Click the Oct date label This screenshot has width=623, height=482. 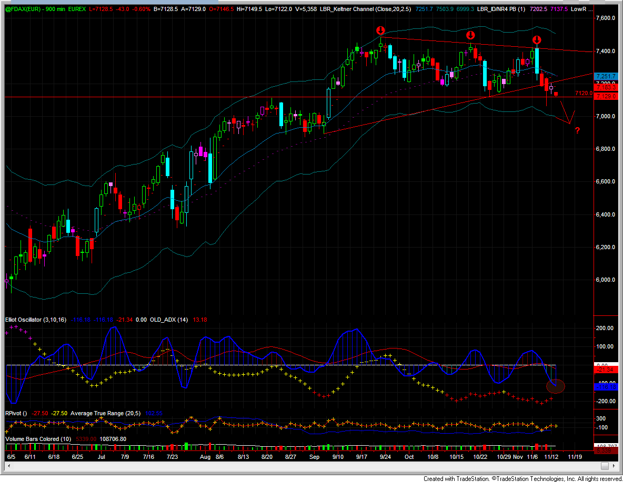point(409,457)
